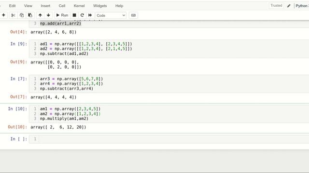Click the Trusted notebook indicator
309x173 pixels.
(x=276, y=5)
